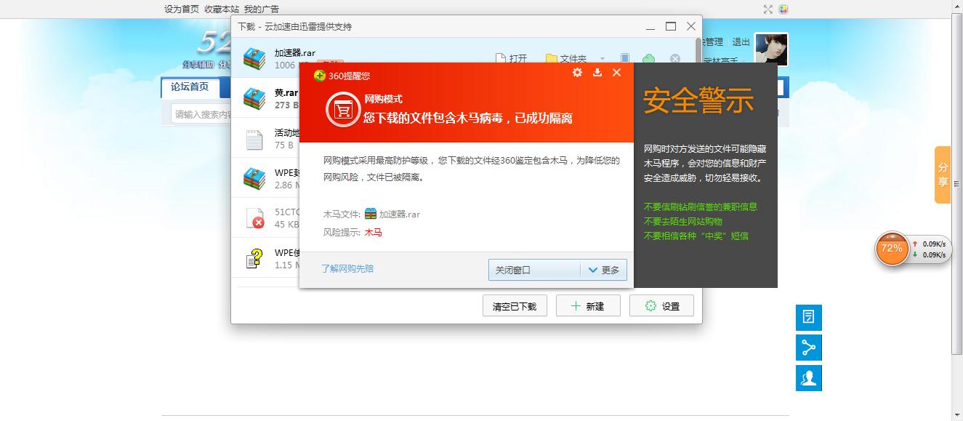Click the 黄.rar archive icon in download list
The height and width of the screenshot is (421, 963).
click(254, 98)
